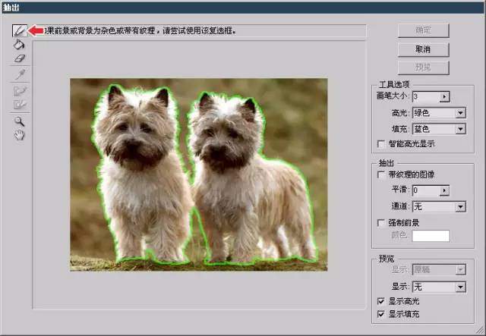Select the Edge Touchup tool
This screenshot has width=486, height=336.
(x=20, y=105)
